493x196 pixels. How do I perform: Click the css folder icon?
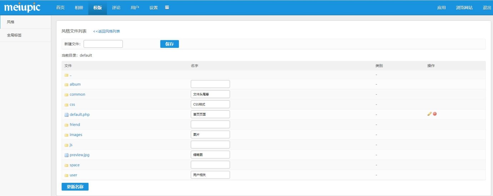click(x=66, y=105)
